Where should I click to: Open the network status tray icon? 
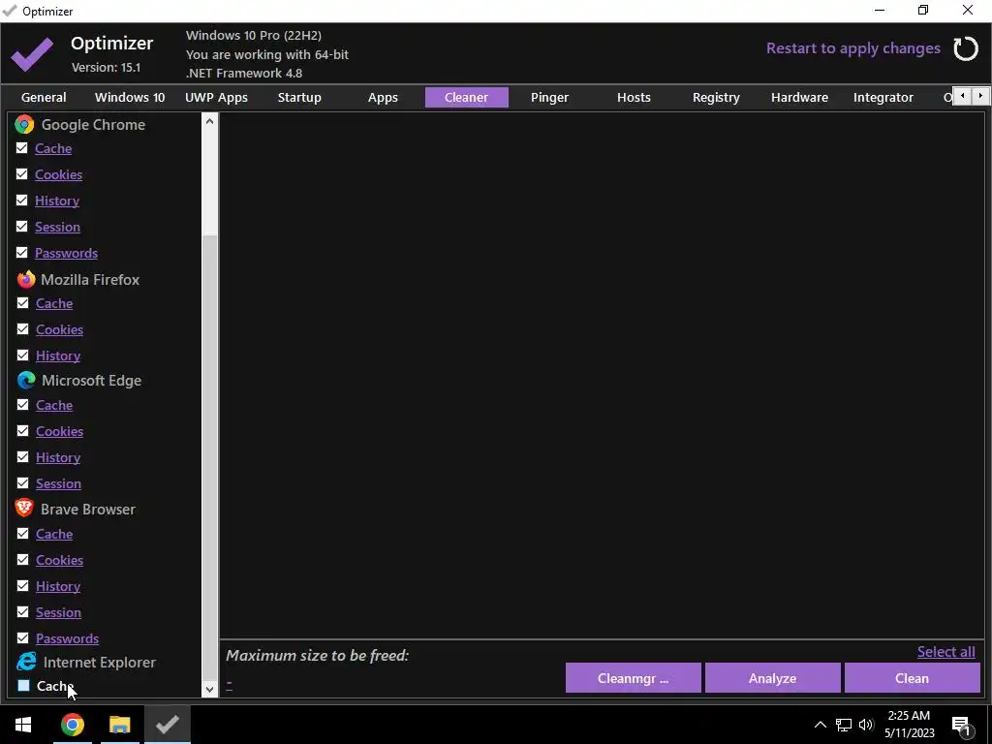(844, 725)
